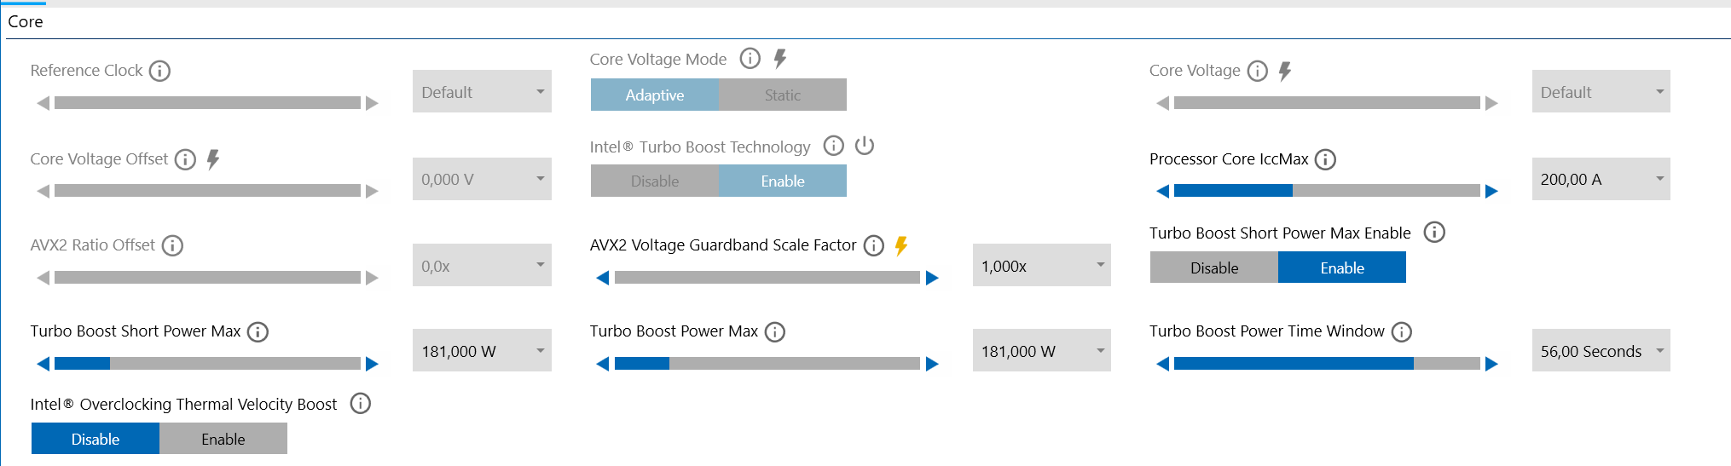This screenshot has width=1731, height=466.
Task: Show Core Voltage Mode info icon
Action: [x=750, y=58]
